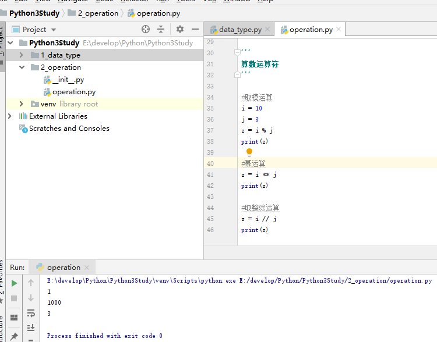Open Project panel gear settings
This screenshot has height=342, width=437.
click(180, 29)
